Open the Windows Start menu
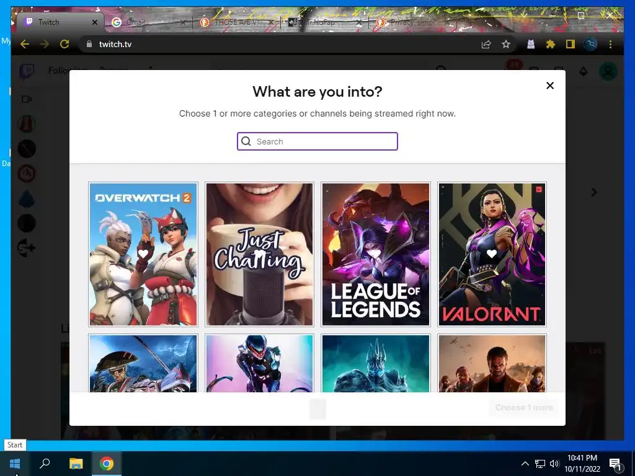Viewport: 635px width, 476px height. pyautogui.click(x=15, y=464)
